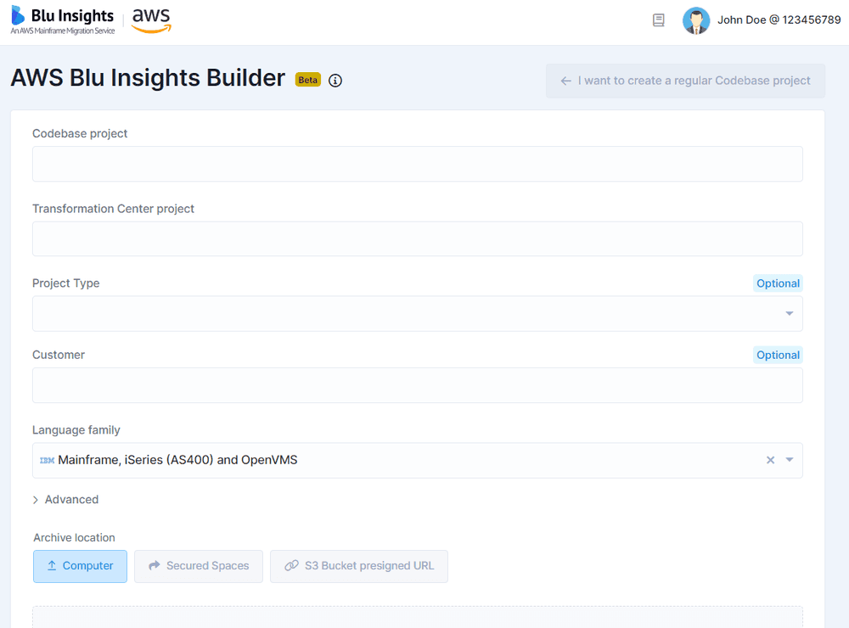Focus the Customer input field

(418, 385)
